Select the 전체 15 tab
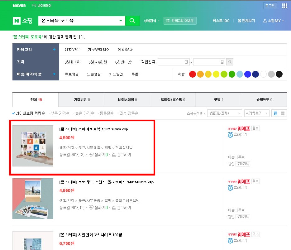 coord(36,100)
